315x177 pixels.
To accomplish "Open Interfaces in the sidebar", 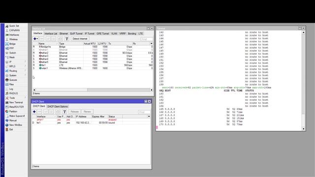I will (14, 35).
